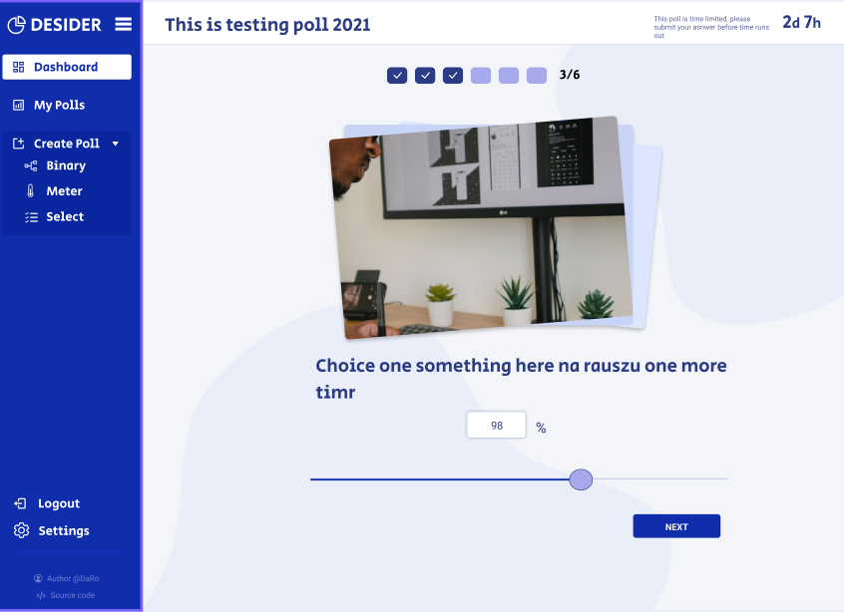Select Meter poll type
Screen dimensions: 844x612
tap(64, 191)
